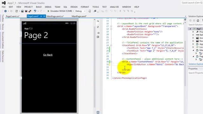Image resolution: width=203 pixels, height=114 pixels.
Task: Open the PROJECT menu
Action: click(x=29, y=7)
